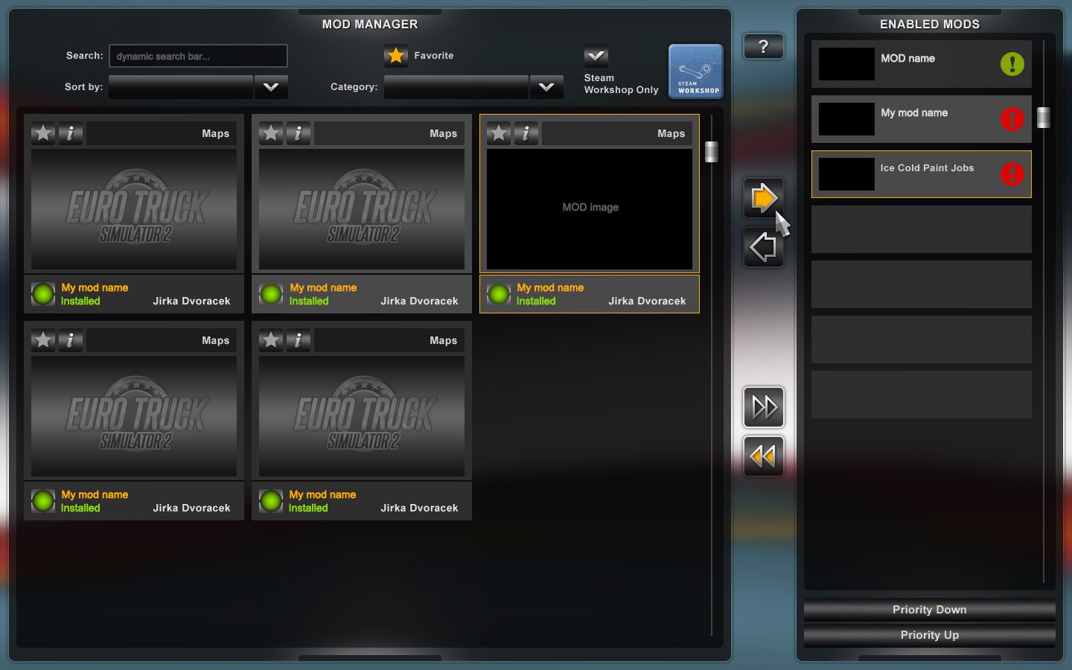Click the left arrow to disable mod
Viewport: 1072px width, 670px height.
pyautogui.click(x=763, y=247)
